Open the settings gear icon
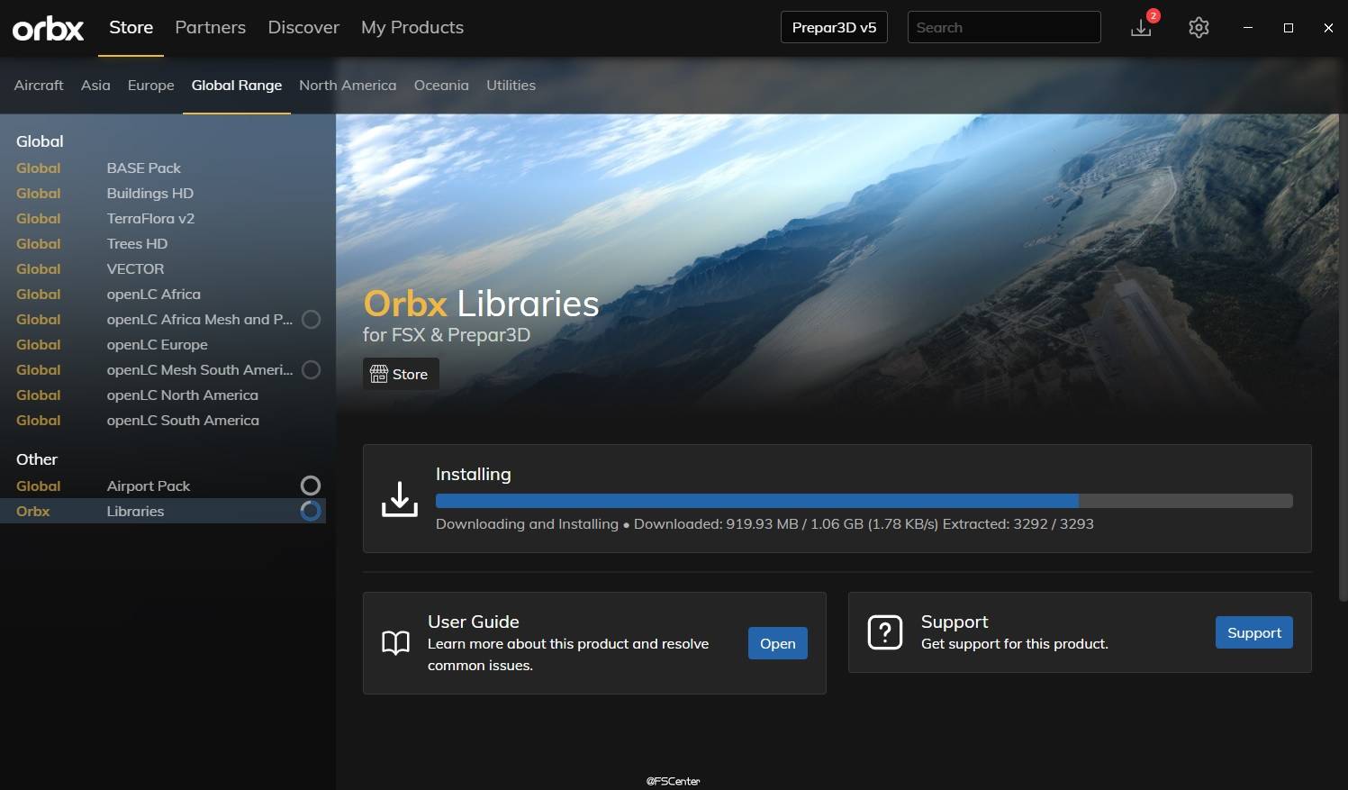This screenshot has height=790, width=1348. pos(1199,27)
